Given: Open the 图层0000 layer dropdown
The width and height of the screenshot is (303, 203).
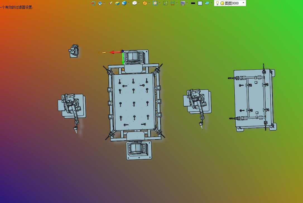Looking at the screenshot, I should coord(243,3).
